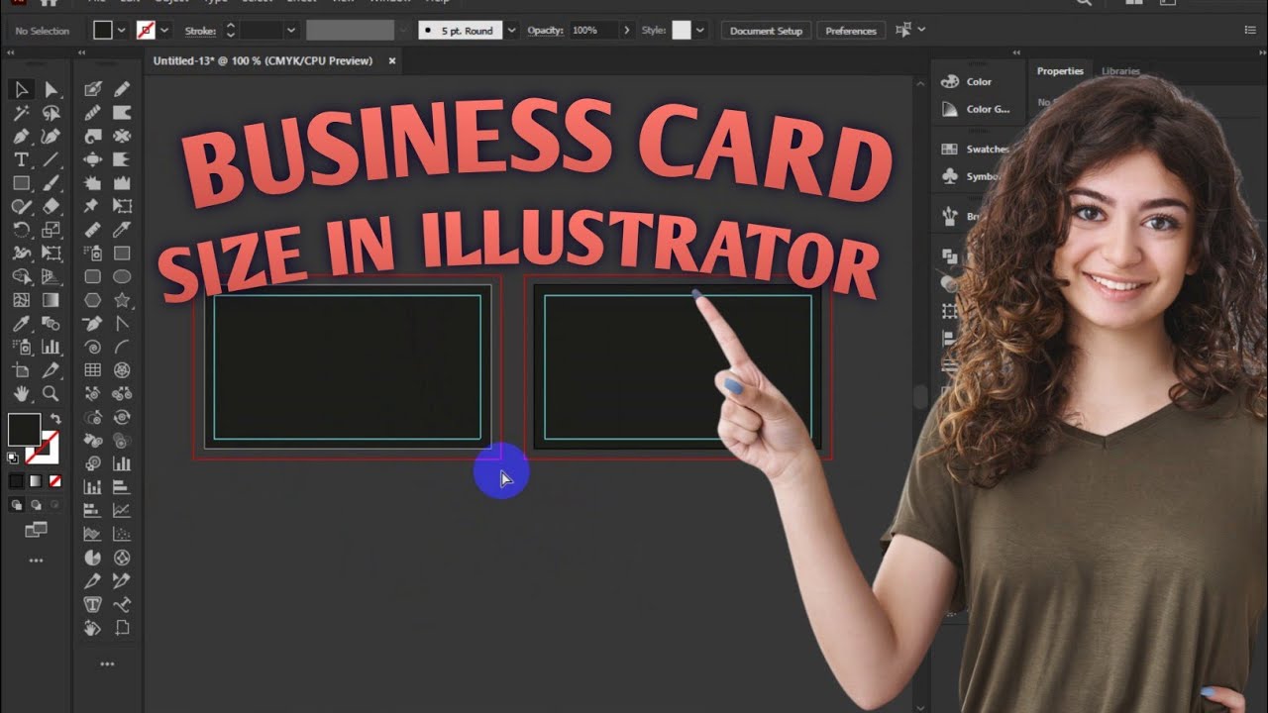Select the Pie Graph tool
Screen dimensions: 1268x713
92,558
